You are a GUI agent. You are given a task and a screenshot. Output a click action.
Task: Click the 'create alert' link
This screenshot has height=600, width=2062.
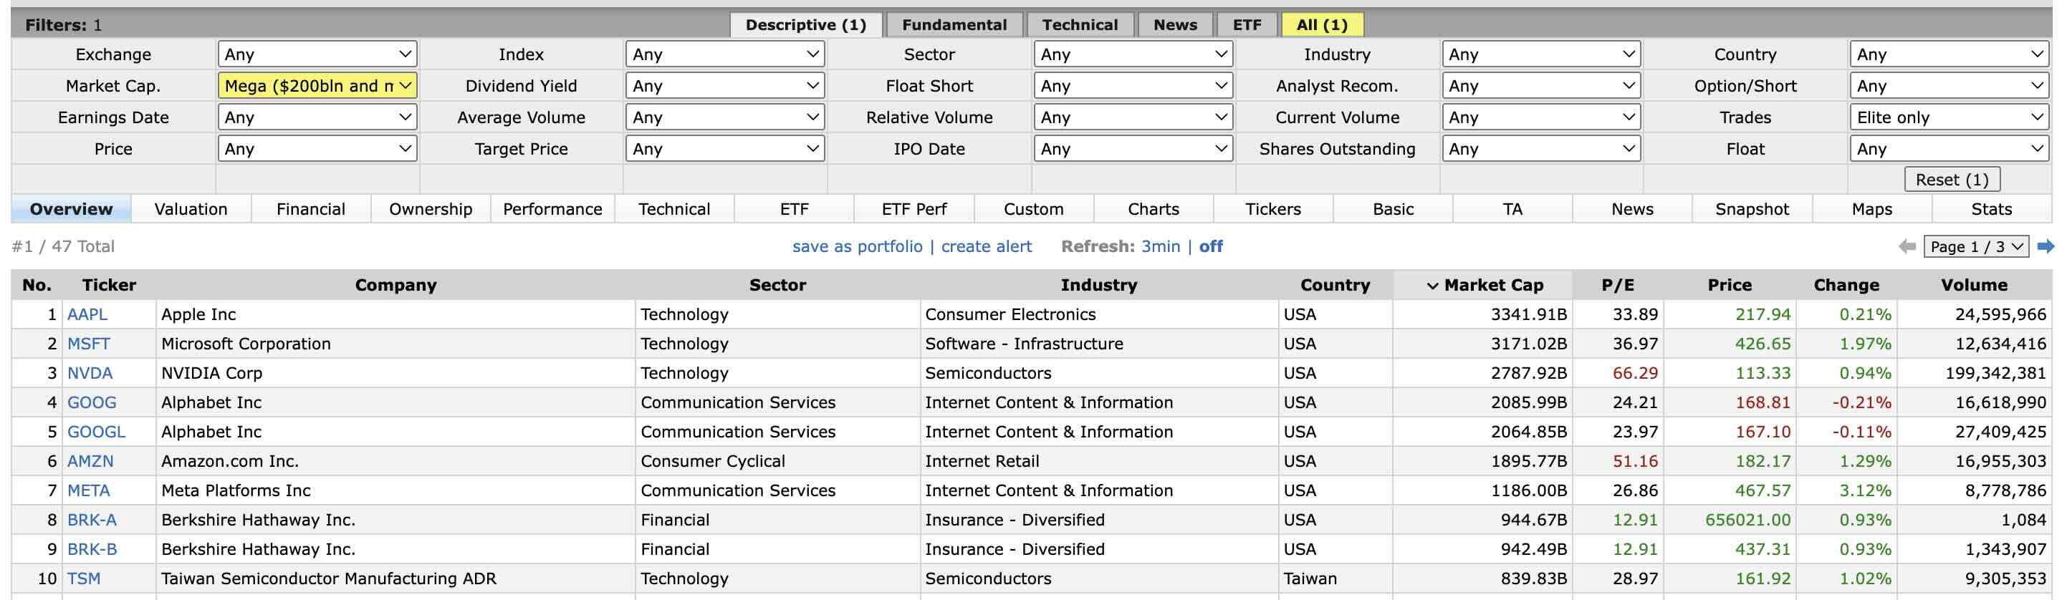coord(986,246)
